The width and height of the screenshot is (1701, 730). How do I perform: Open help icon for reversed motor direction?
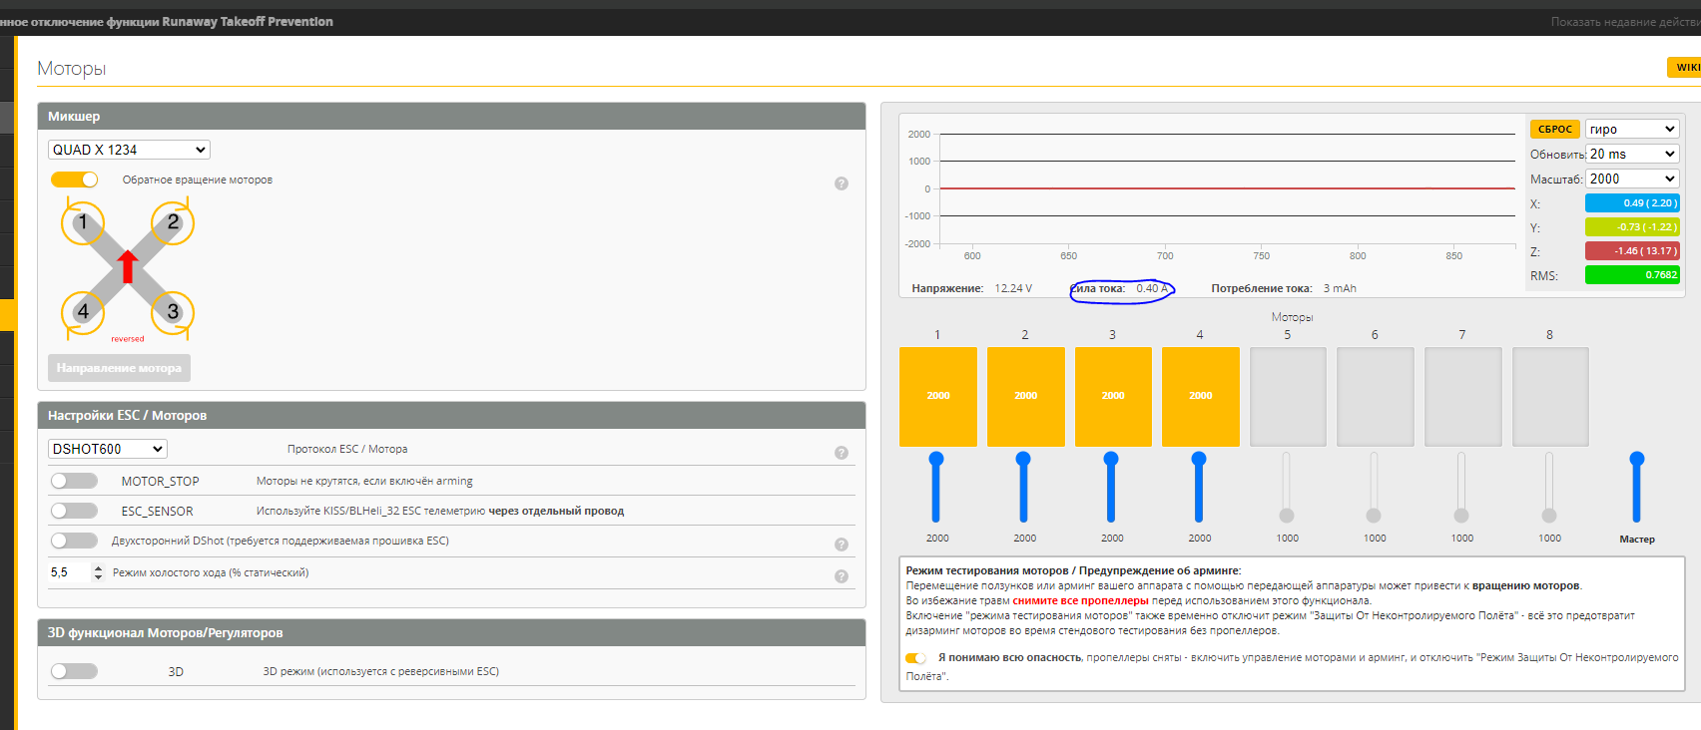tap(842, 183)
